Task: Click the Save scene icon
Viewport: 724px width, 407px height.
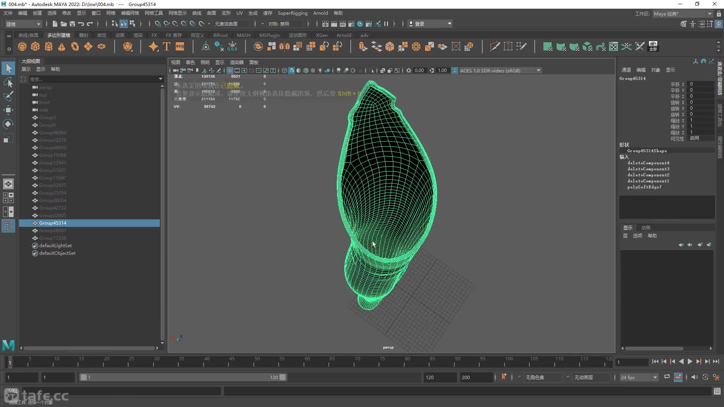Action: pyautogui.click(x=72, y=24)
